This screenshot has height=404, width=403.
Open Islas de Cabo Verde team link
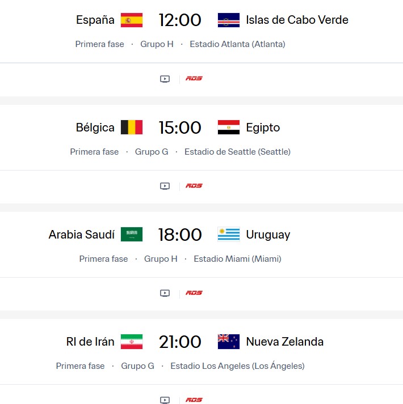tap(297, 20)
